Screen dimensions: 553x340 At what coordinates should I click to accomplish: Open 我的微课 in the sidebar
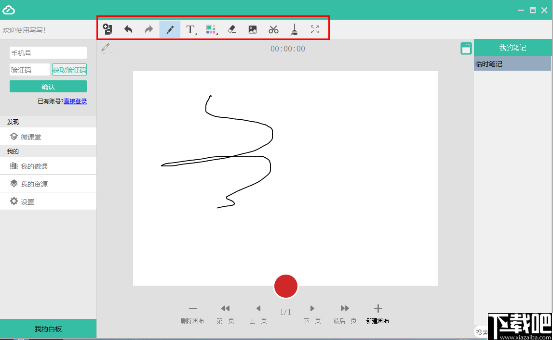48,166
